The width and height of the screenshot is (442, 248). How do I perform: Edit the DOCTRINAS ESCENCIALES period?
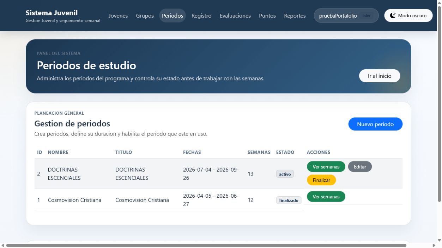coord(360,167)
